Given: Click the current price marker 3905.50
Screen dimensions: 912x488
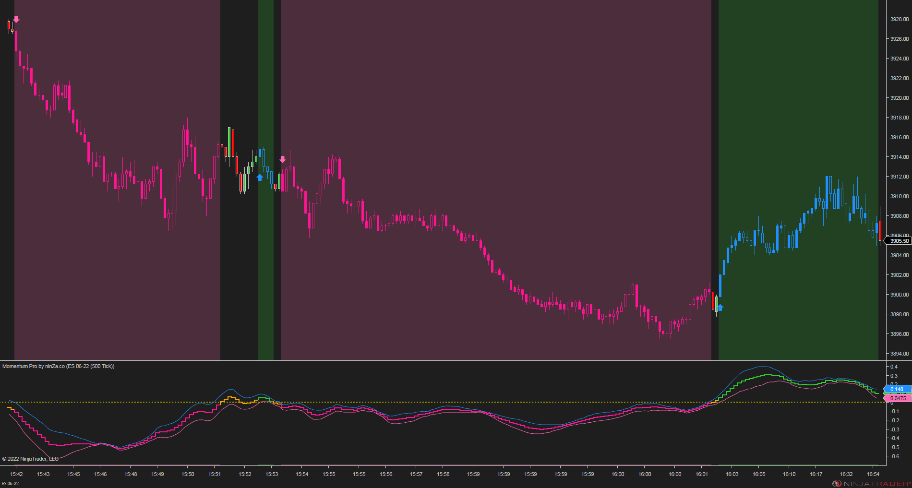Looking at the screenshot, I should [898, 241].
